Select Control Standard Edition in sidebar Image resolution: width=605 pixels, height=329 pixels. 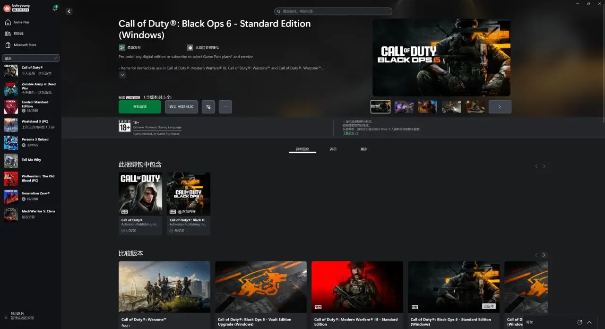coord(30,107)
